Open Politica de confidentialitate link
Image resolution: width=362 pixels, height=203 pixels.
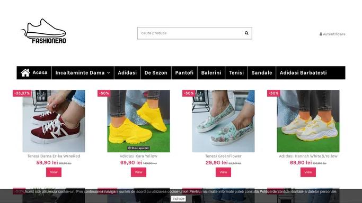click(x=299, y=191)
